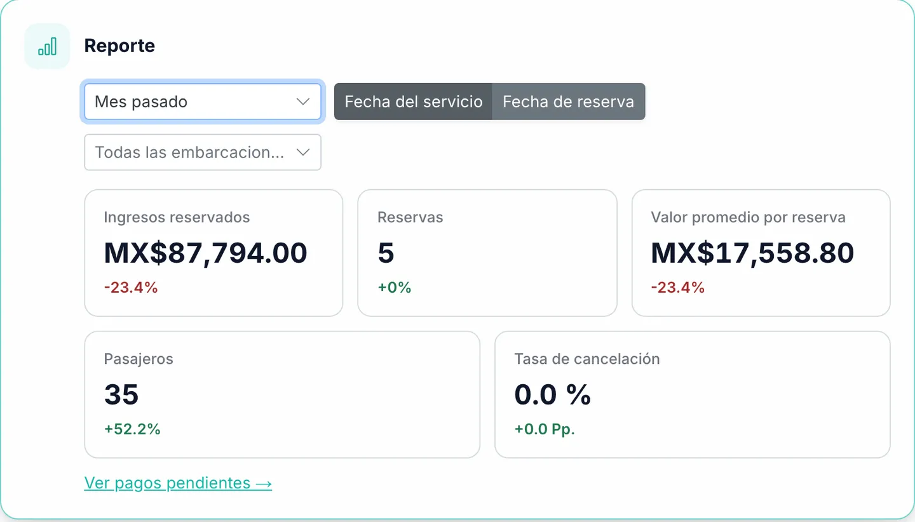Select the 'Ingresos reservados' label
This screenshot has width=915, height=522.
pos(177,218)
